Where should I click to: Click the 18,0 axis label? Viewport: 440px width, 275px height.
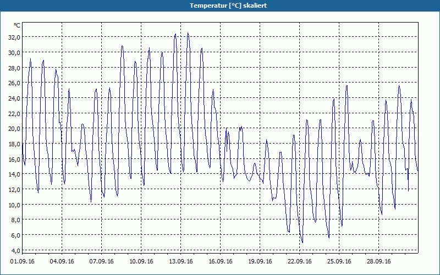(14, 144)
